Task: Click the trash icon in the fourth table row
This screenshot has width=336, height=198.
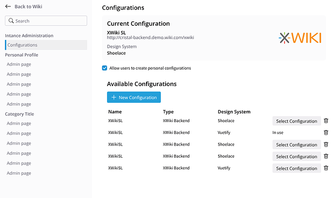Action: tap(326, 156)
